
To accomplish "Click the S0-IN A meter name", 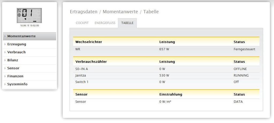I will 82,69.
